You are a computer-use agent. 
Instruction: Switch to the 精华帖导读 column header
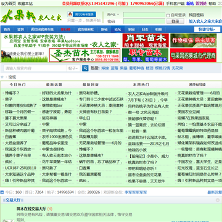(x=197, y=84)
